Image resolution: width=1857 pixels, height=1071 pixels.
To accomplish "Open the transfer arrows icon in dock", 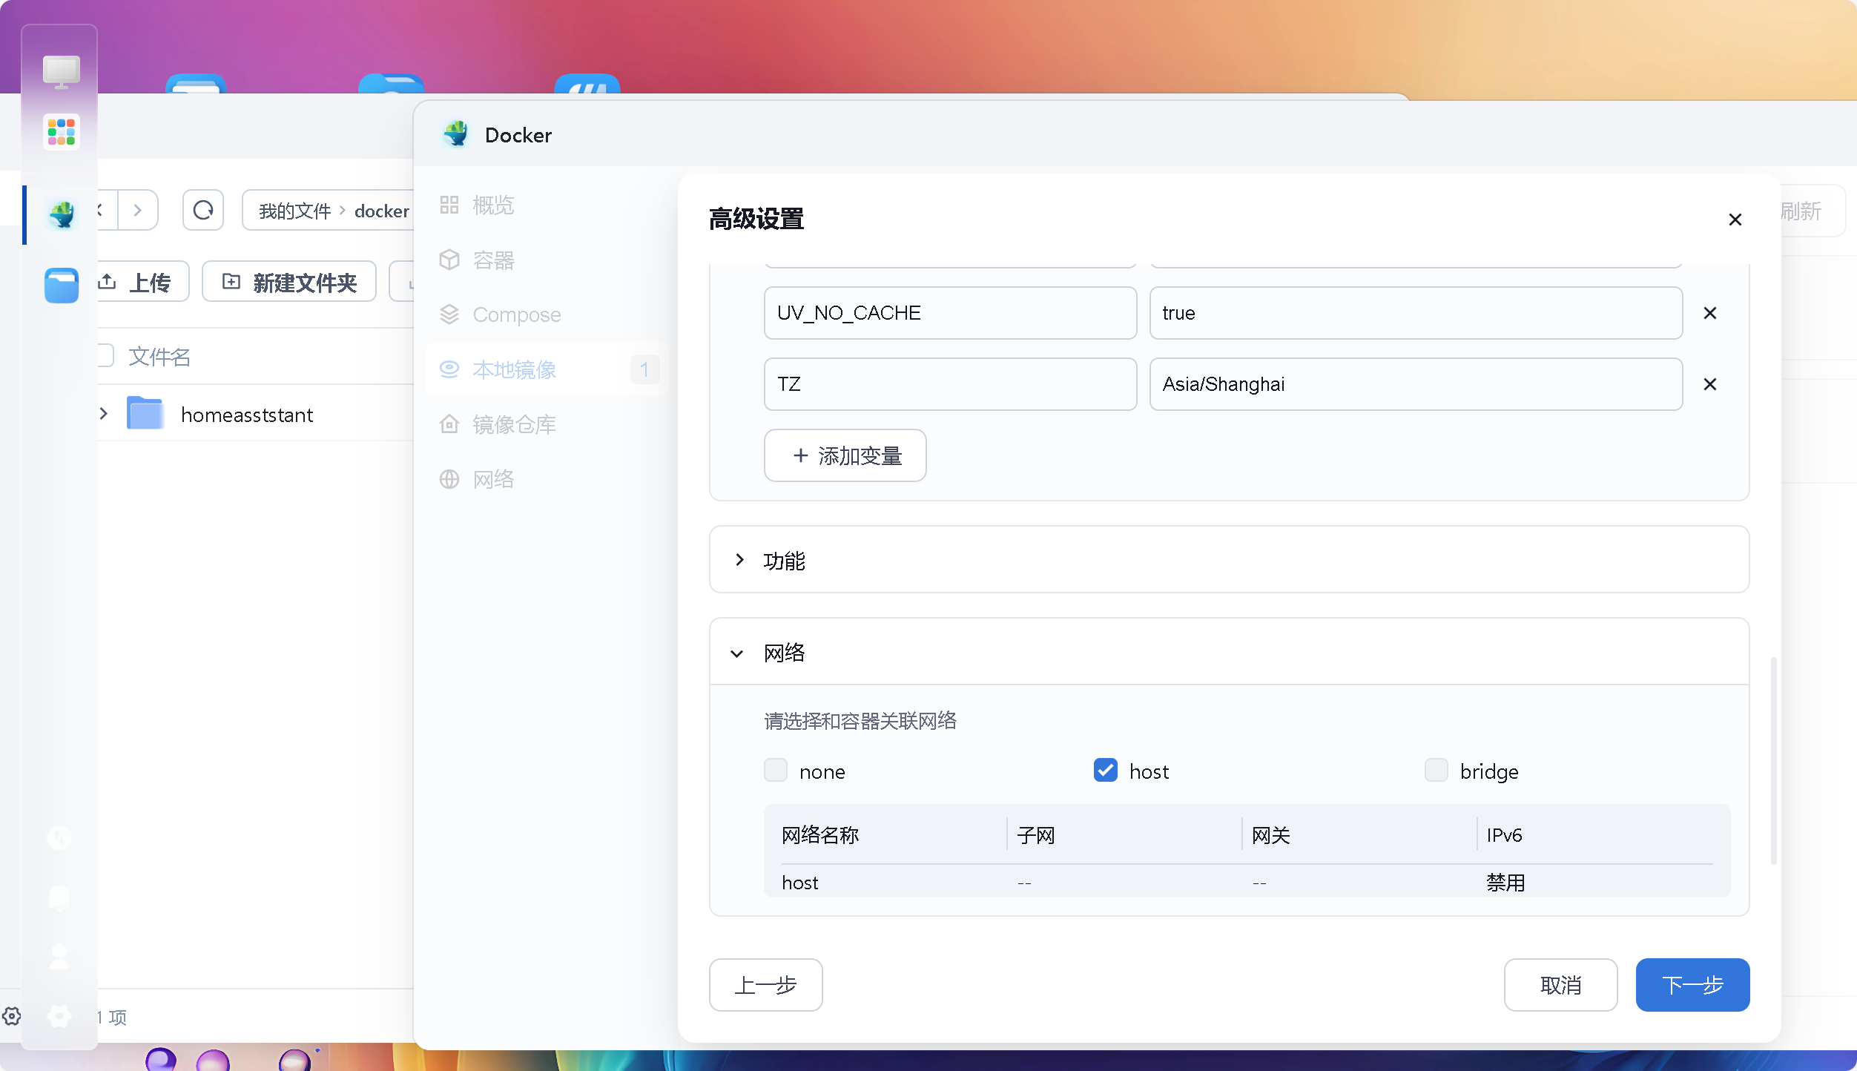I will click(59, 837).
